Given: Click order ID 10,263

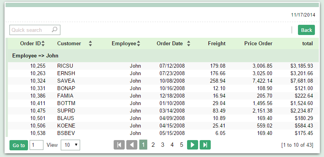Looking at the screenshot, I should tap(38, 73).
